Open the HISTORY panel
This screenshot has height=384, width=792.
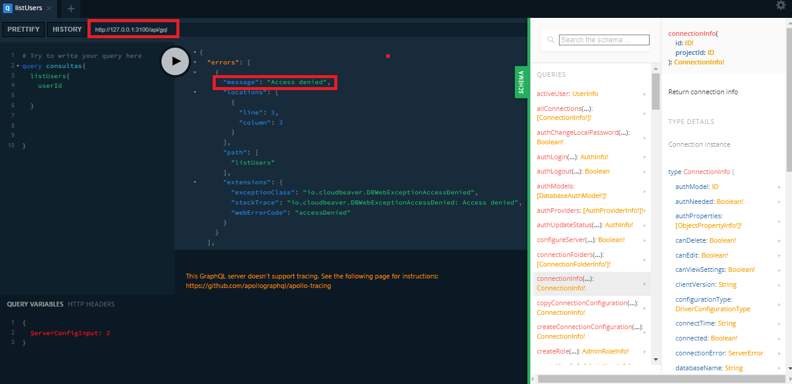point(67,29)
